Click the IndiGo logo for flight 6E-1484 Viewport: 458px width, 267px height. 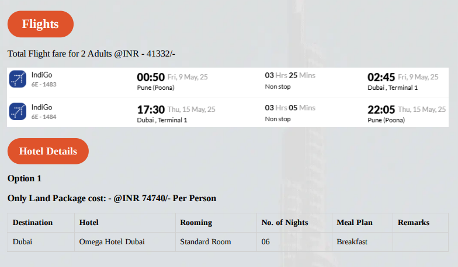(18, 111)
